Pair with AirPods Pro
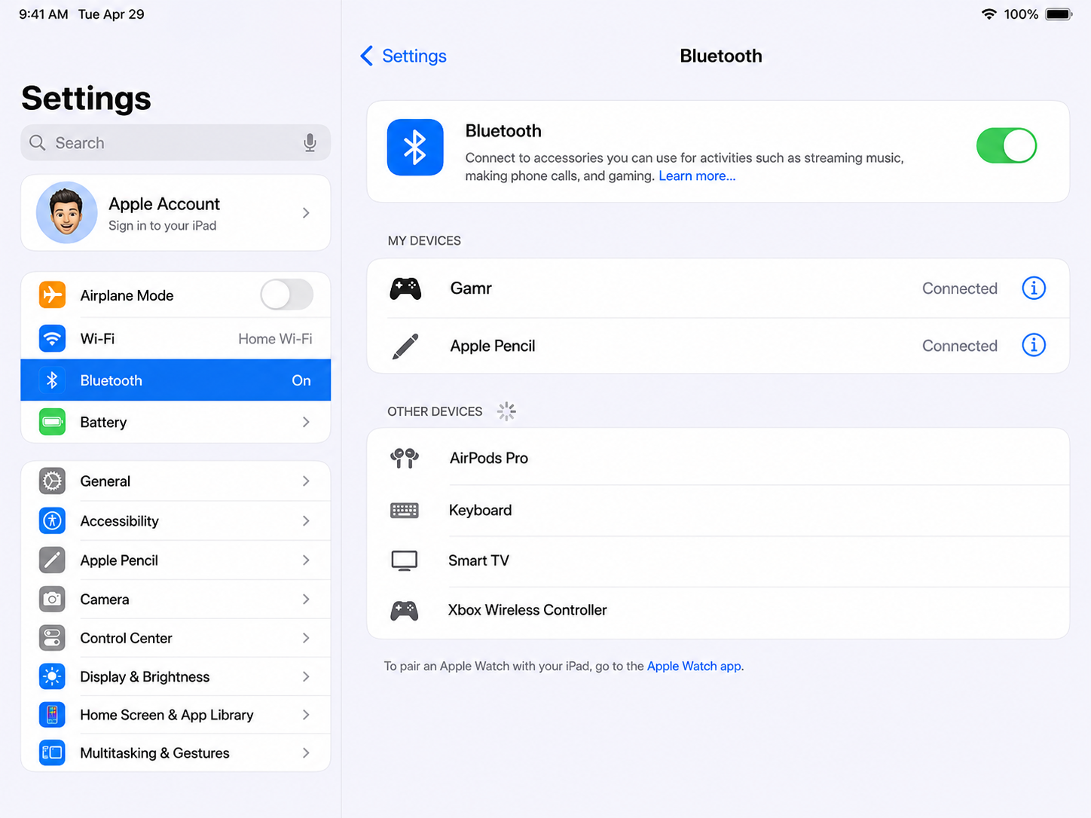Image resolution: width=1091 pixels, height=818 pixels. point(718,457)
